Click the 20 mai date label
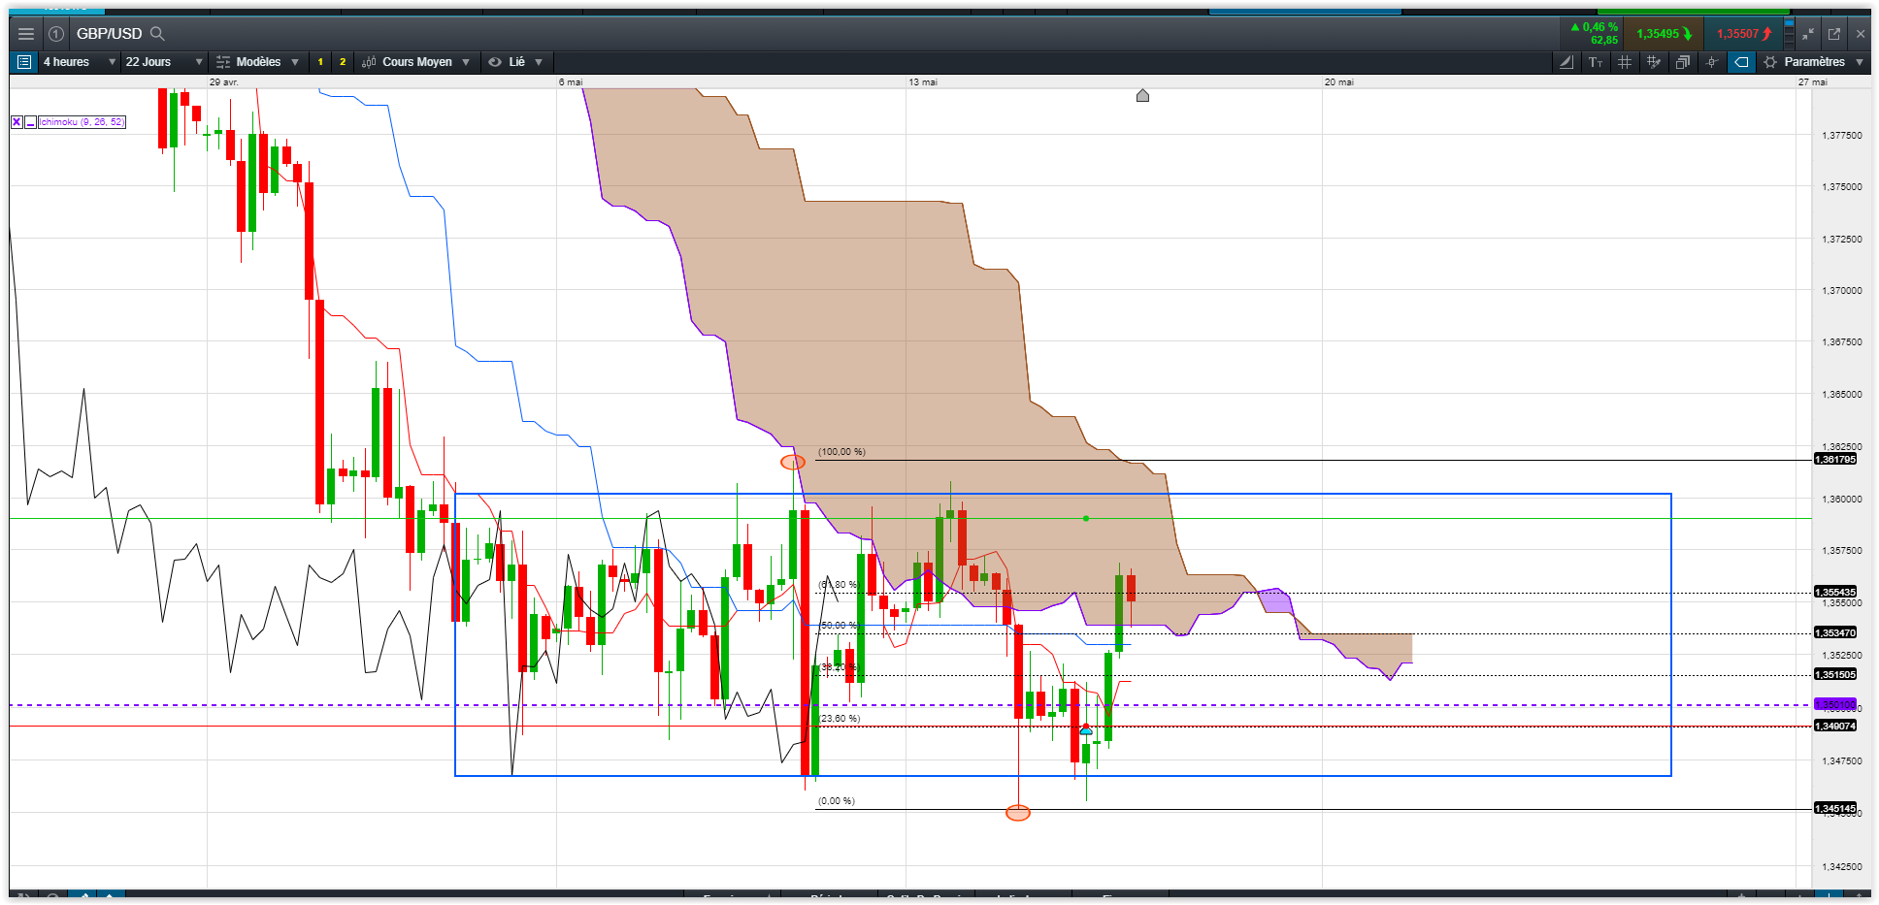 tap(1339, 82)
